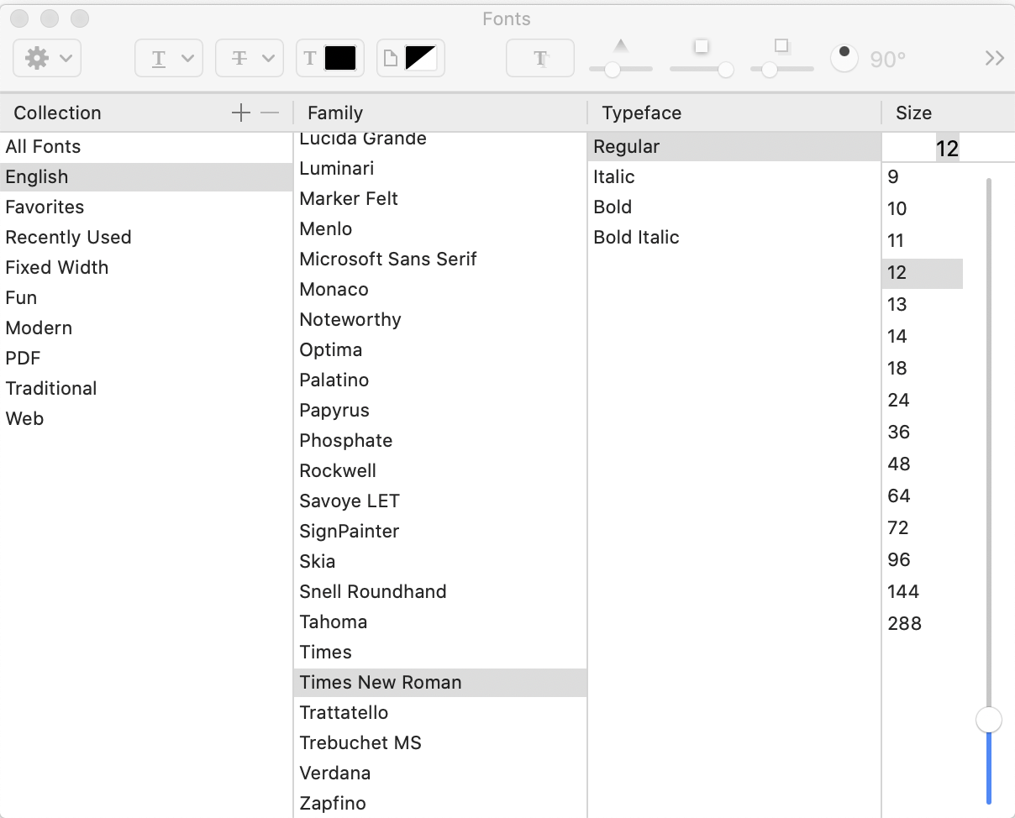Screen dimensions: 1015x818
Task: Choose the Skia font family
Action: coord(440,561)
